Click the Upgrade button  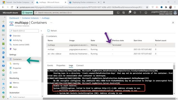tap(27, 12)
